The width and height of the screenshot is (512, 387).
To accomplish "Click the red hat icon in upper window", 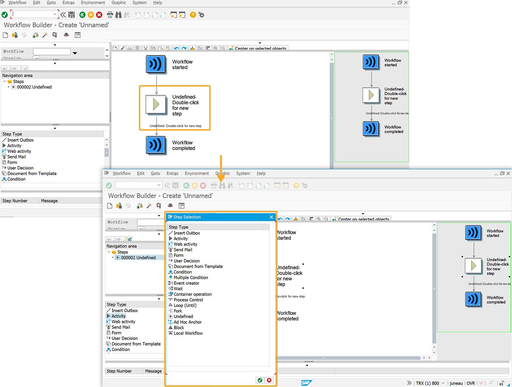I will point(66,35).
